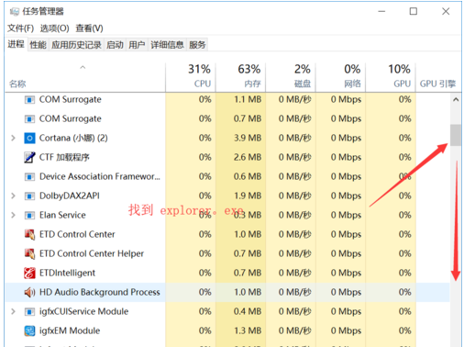Click the igfxEM Module icon
Image resolution: width=464 pixels, height=347 pixels.
click(x=29, y=330)
